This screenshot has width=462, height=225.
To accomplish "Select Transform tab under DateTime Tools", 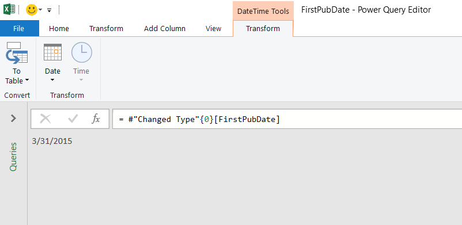I will coord(263,29).
